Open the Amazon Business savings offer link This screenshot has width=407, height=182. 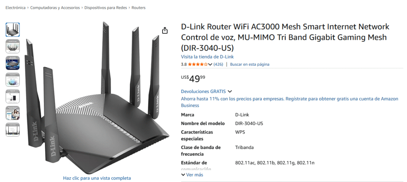[x=289, y=102]
